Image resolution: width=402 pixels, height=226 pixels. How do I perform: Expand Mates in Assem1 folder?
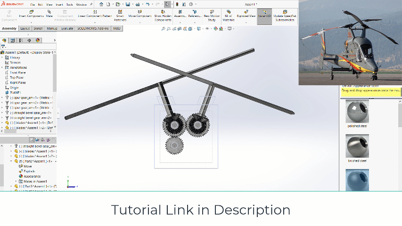point(16,181)
